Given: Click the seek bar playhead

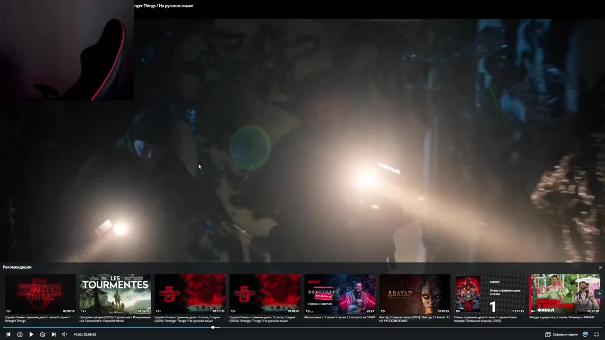Looking at the screenshot, I should 213,327.
